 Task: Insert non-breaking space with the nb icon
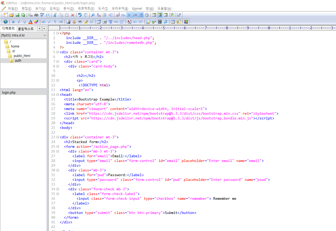click(x=43, y=22)
